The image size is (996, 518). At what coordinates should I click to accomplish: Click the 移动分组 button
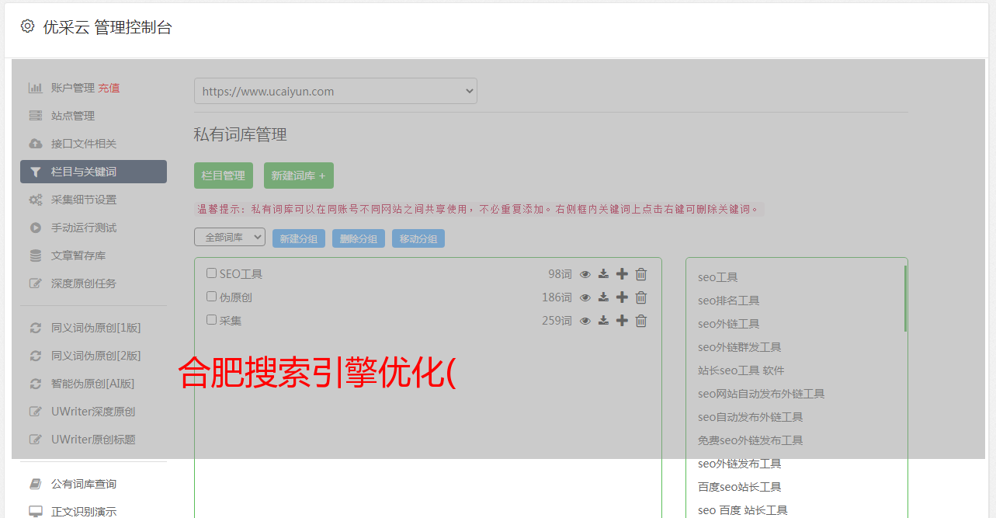tap(418, 238)
